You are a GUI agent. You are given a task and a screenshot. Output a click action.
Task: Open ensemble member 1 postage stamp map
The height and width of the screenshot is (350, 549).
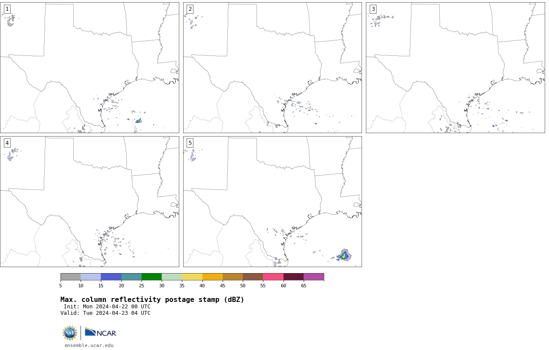[90, 67]
